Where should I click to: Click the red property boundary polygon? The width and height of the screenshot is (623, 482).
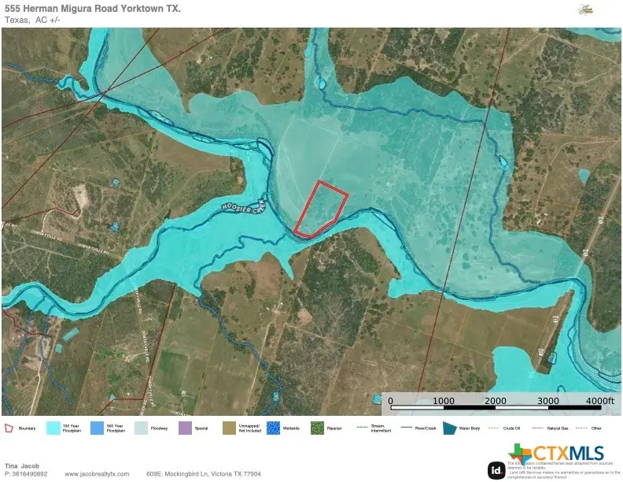point(321,209)
